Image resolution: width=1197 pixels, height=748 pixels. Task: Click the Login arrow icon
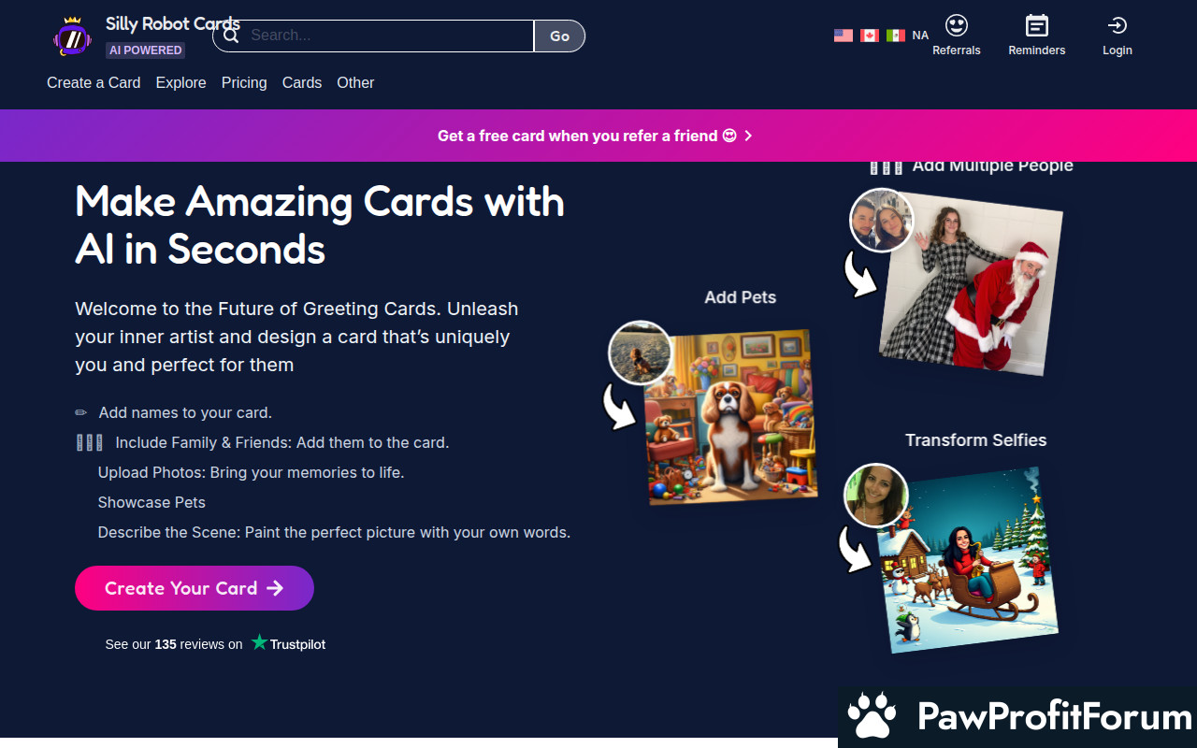[x=1117, y=25]
